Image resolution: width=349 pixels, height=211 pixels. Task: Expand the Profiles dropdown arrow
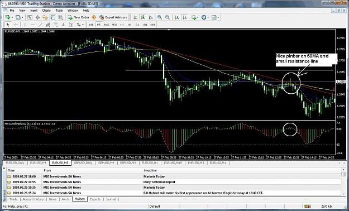pos(22,17)
